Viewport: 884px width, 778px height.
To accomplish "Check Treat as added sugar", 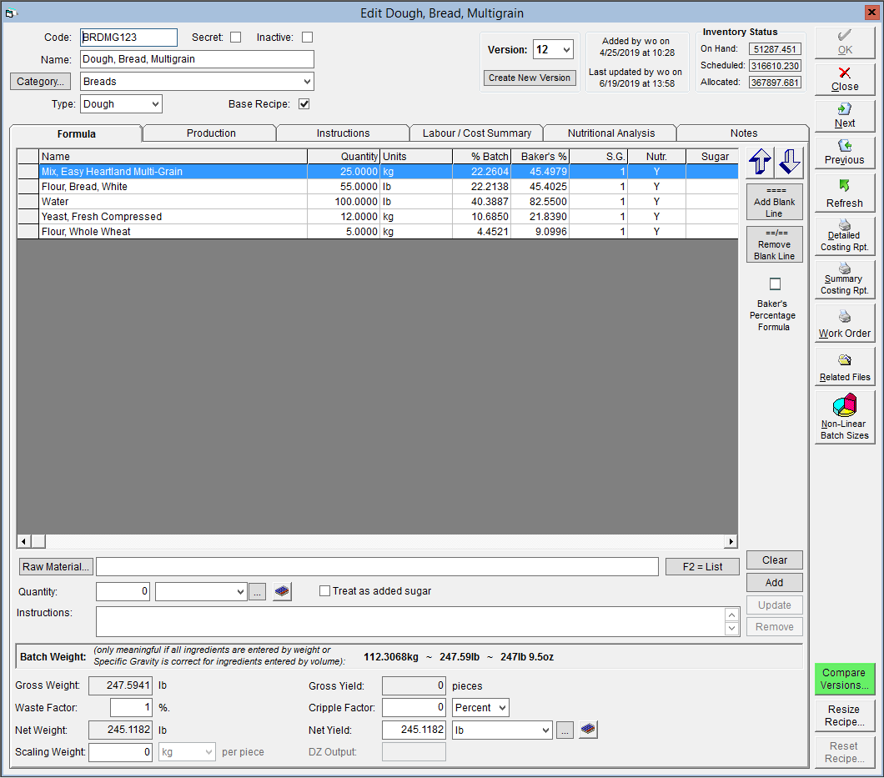I will [324, 591].
